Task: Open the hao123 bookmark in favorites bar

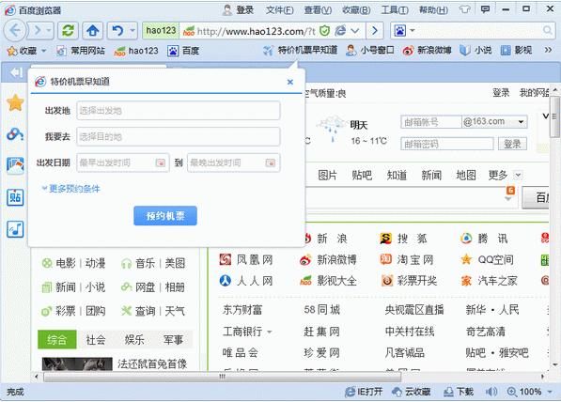Action: point(136,51)
